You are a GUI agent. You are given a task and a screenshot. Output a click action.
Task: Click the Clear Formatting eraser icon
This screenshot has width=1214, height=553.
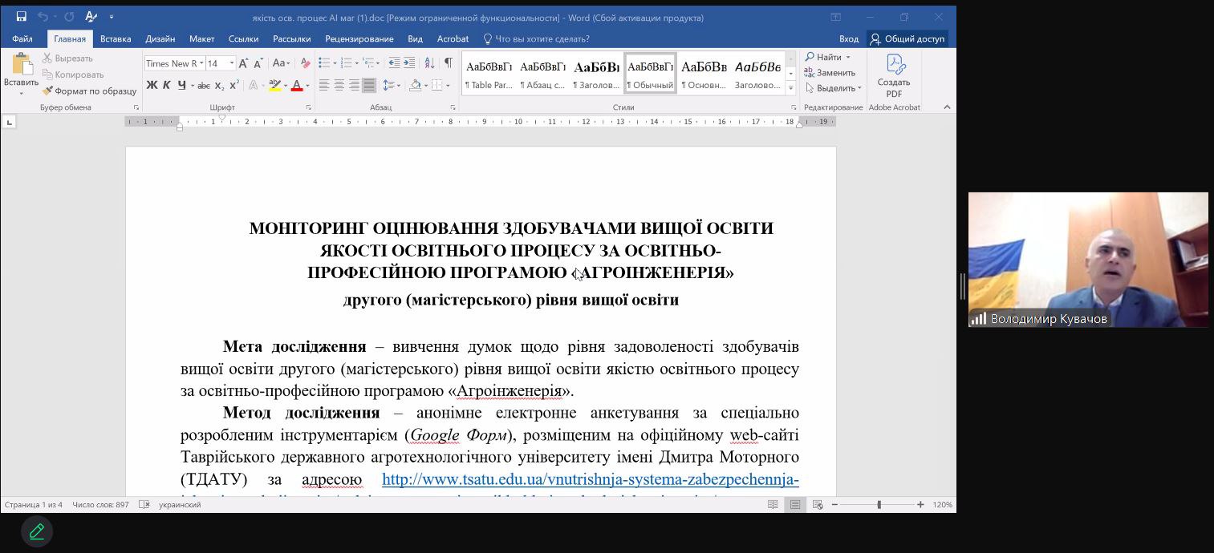click(305, 63)
